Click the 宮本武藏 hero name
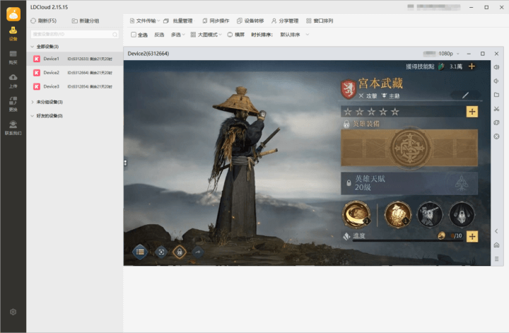Viewport: 509px width, 333px height. tap(380, 83)
